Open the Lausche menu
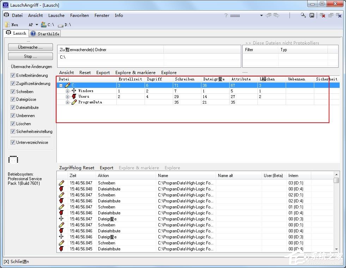This screenshot has height=268, width=346. (x=56, y=16)
